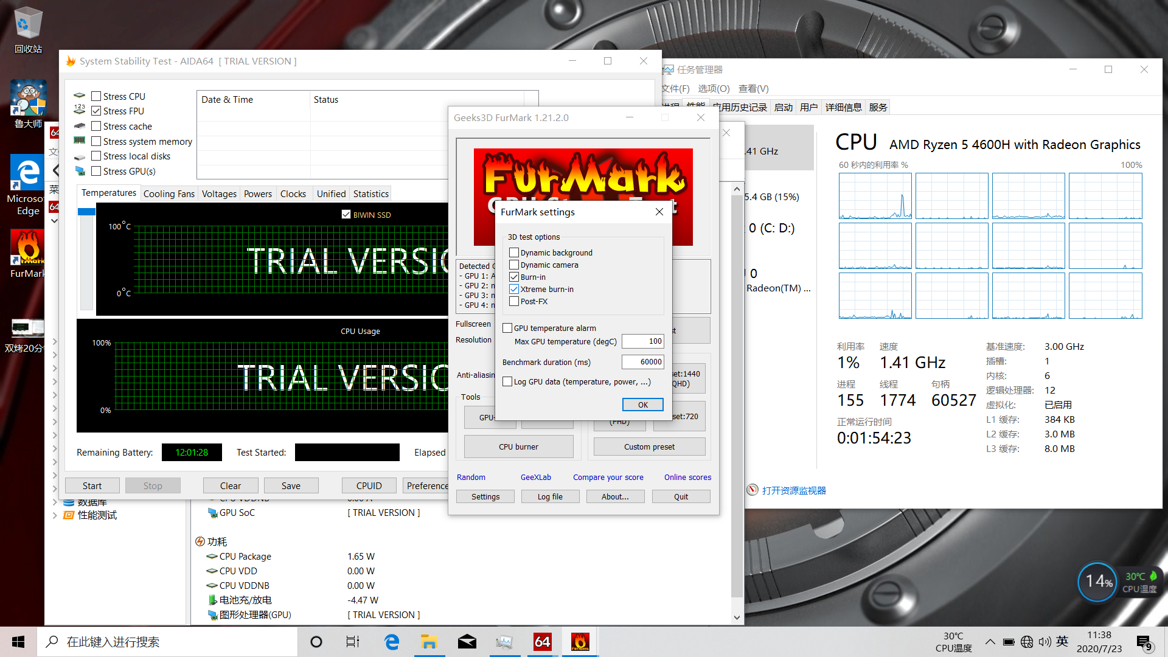1168x657 pixels.
Task: Click the 14% CPU temperature widget
Action: [x=1098, y=582]
